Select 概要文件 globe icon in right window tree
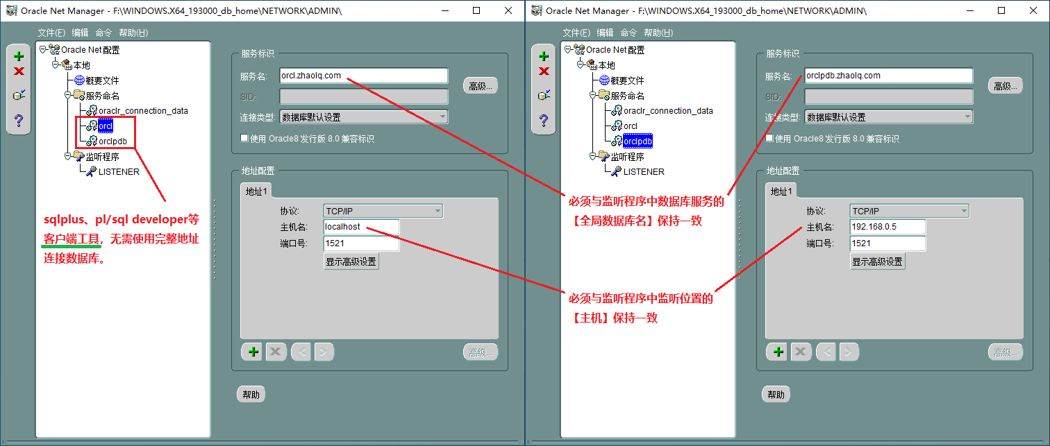The height and width of the screenshot is (446, 1050). 603,80
